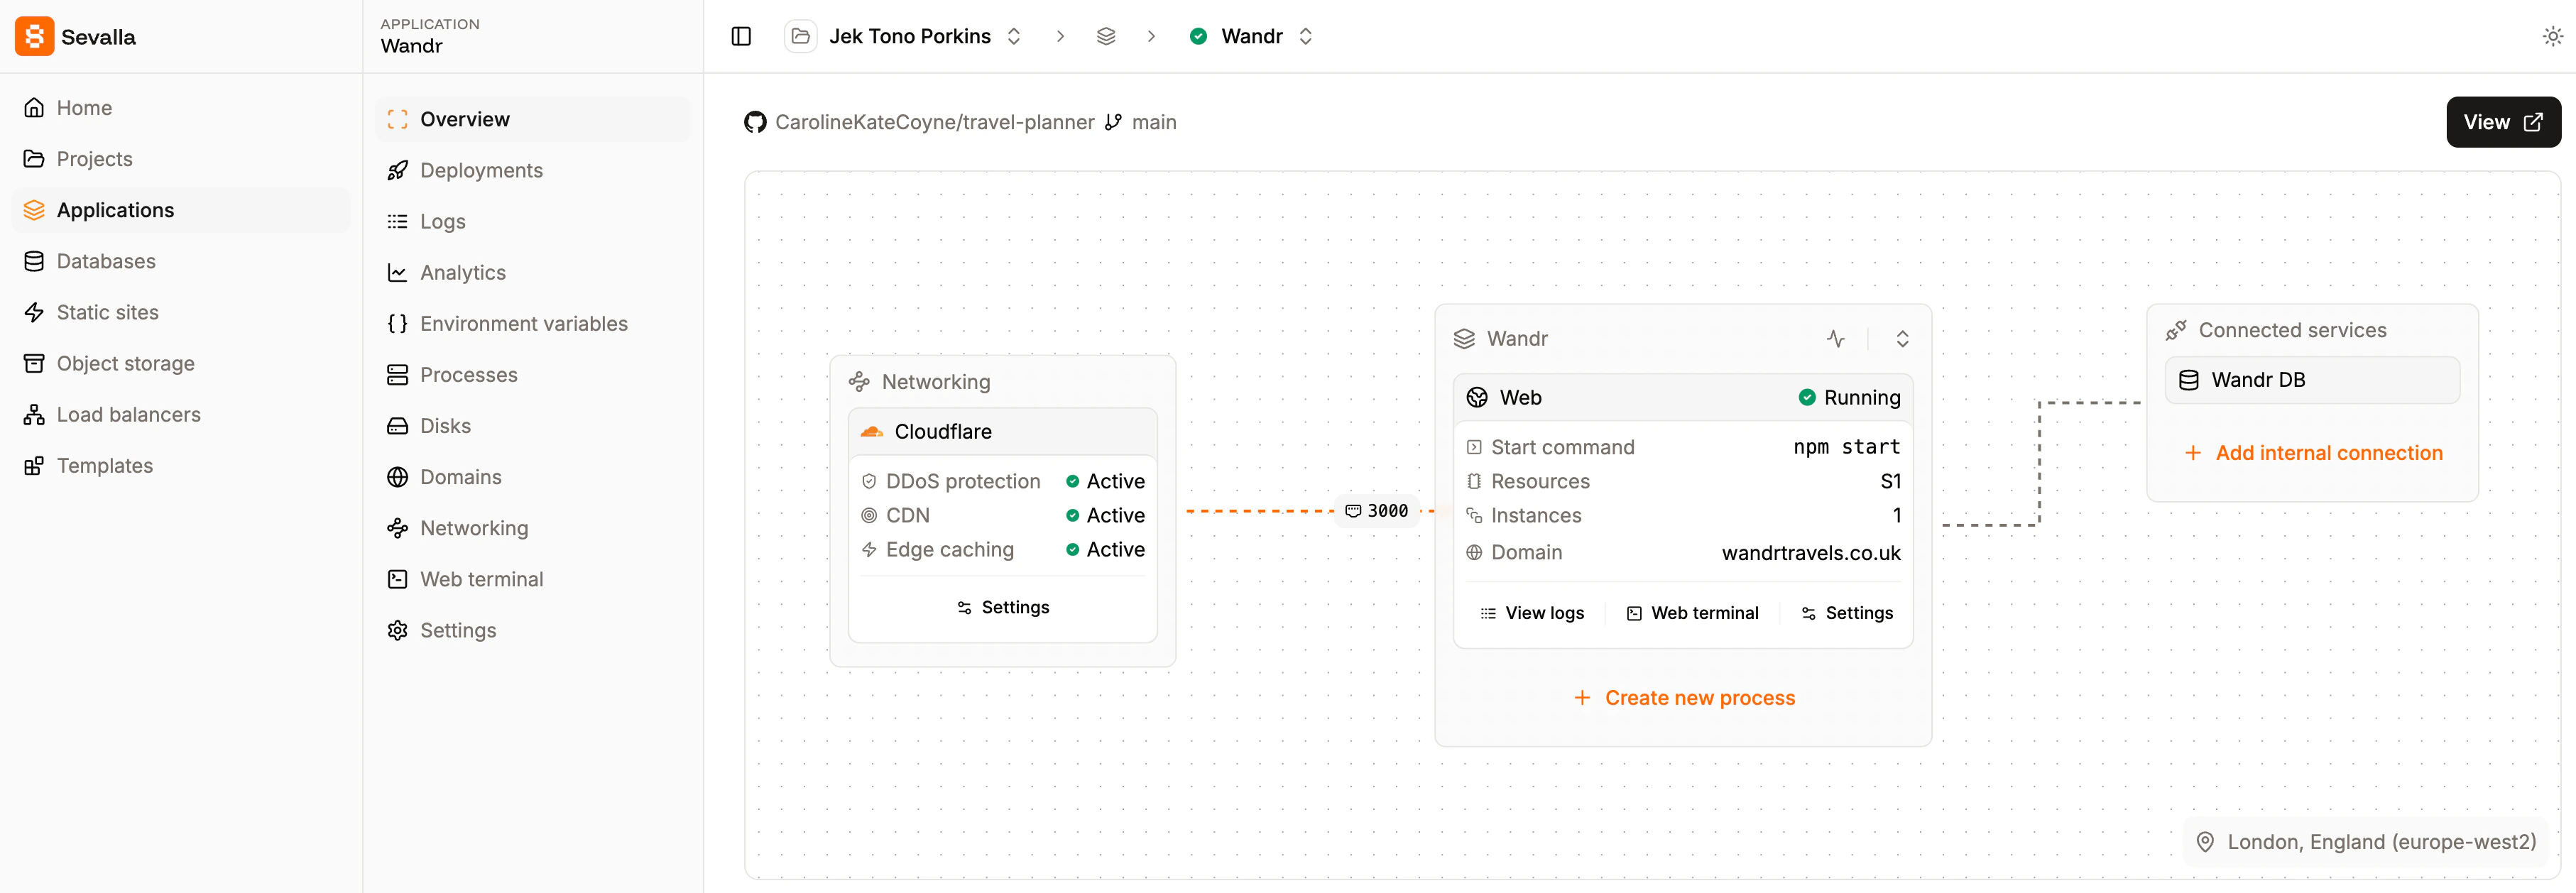Open the Disks section
2576x893 pixels.
pyautogui.click(x=532, y=425)
